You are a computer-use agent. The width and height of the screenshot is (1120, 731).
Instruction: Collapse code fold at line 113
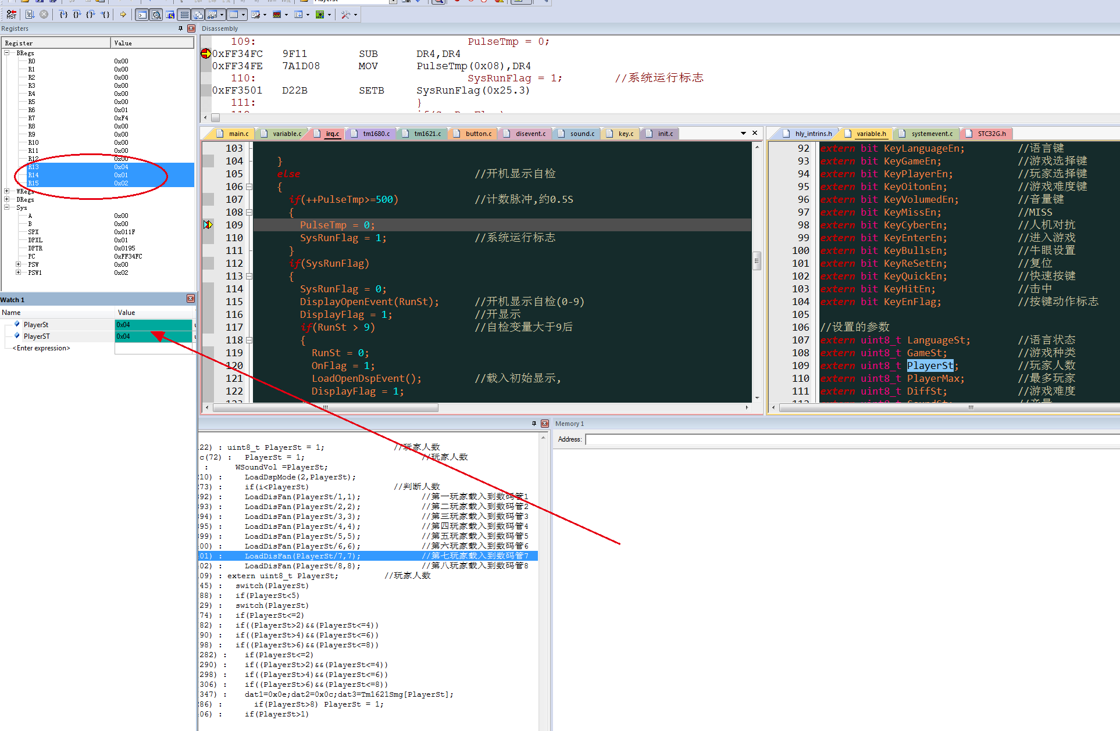click(249, 276)
